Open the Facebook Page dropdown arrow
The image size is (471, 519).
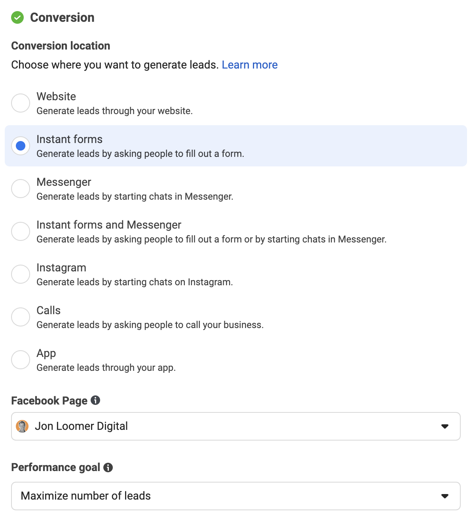coord(445,426)
